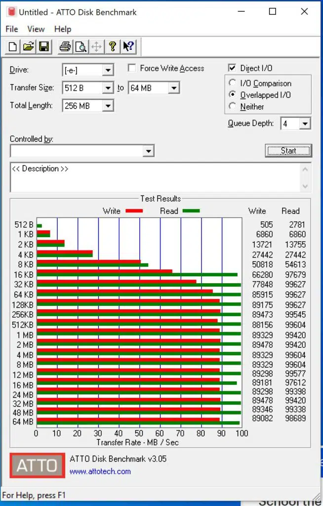Minimize the ATTO Disk Benchmark window
323x506 pixels.
pyautogui.click(x=241, y=12)
